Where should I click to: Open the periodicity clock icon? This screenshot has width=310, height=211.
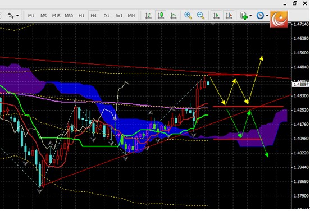[x=260, y=16]
